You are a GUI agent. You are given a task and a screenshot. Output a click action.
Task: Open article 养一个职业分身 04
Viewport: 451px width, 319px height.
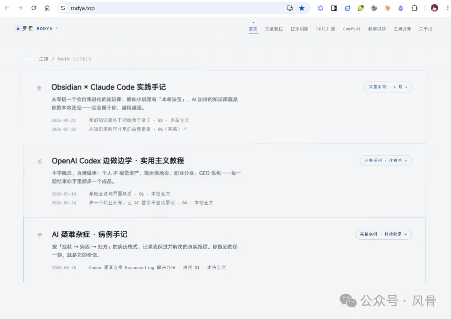(x=151, y=202)
